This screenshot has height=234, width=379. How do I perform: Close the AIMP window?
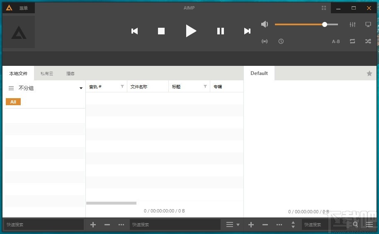click(369, 8)
